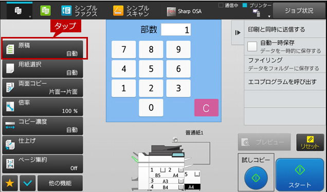Expand the printer status dropdown arrow

[x=269, y=16]
